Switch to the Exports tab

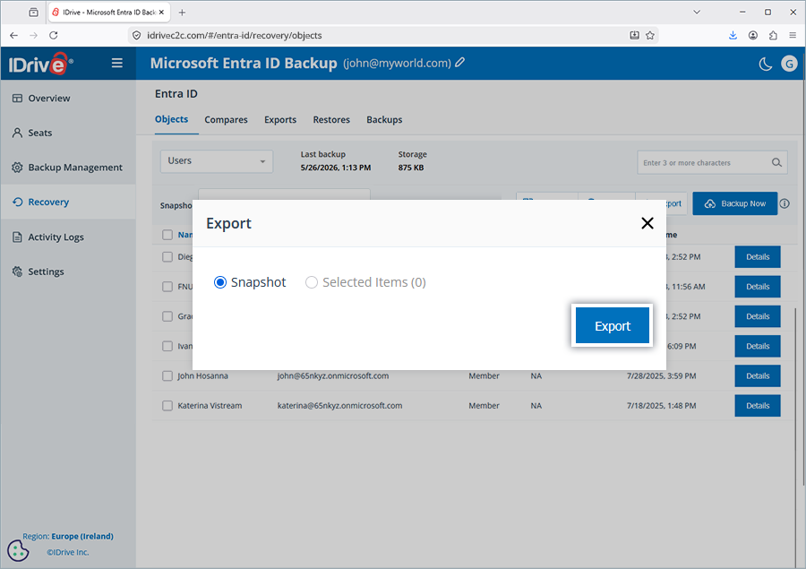pyautogui.click(x=280, y=119)
